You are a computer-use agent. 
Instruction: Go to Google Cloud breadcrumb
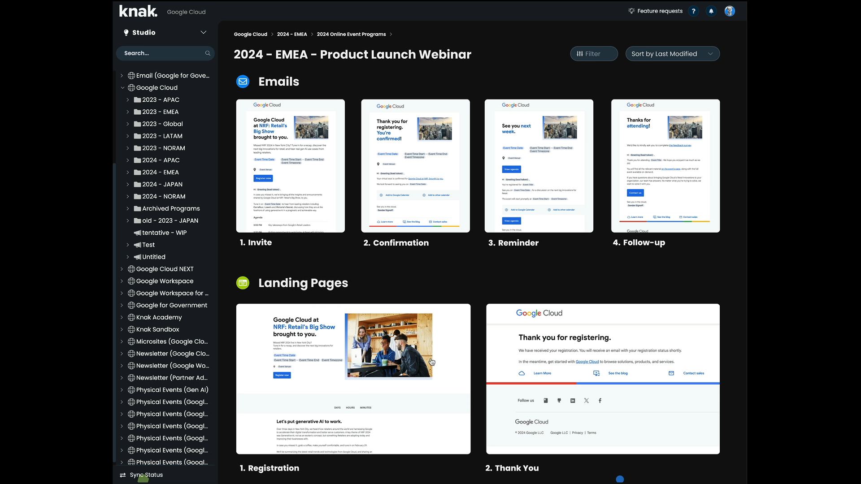point(250,34)
